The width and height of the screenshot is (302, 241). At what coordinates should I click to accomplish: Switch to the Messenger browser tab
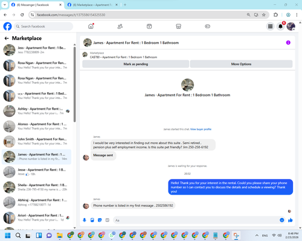36,5
